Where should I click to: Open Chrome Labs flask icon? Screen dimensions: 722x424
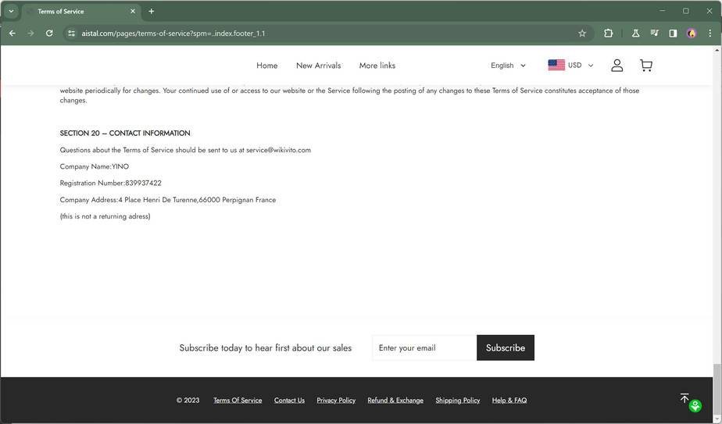coord(635,33)
